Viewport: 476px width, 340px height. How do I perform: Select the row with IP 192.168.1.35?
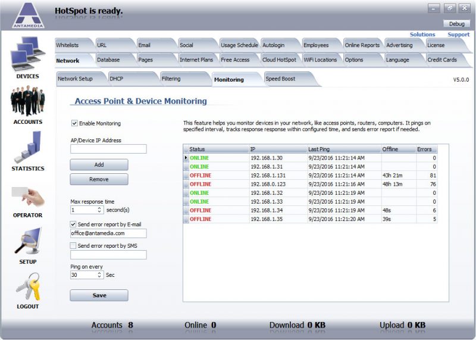click(310, 219)
